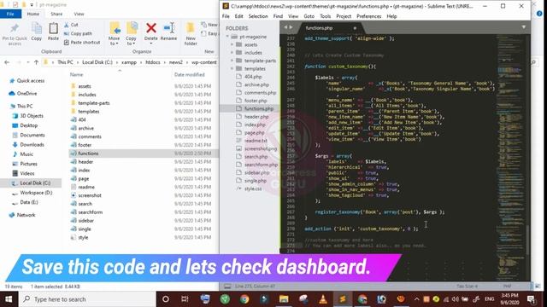
Task: Open Sublime Text File menu
Action: (x=226, y=16)
